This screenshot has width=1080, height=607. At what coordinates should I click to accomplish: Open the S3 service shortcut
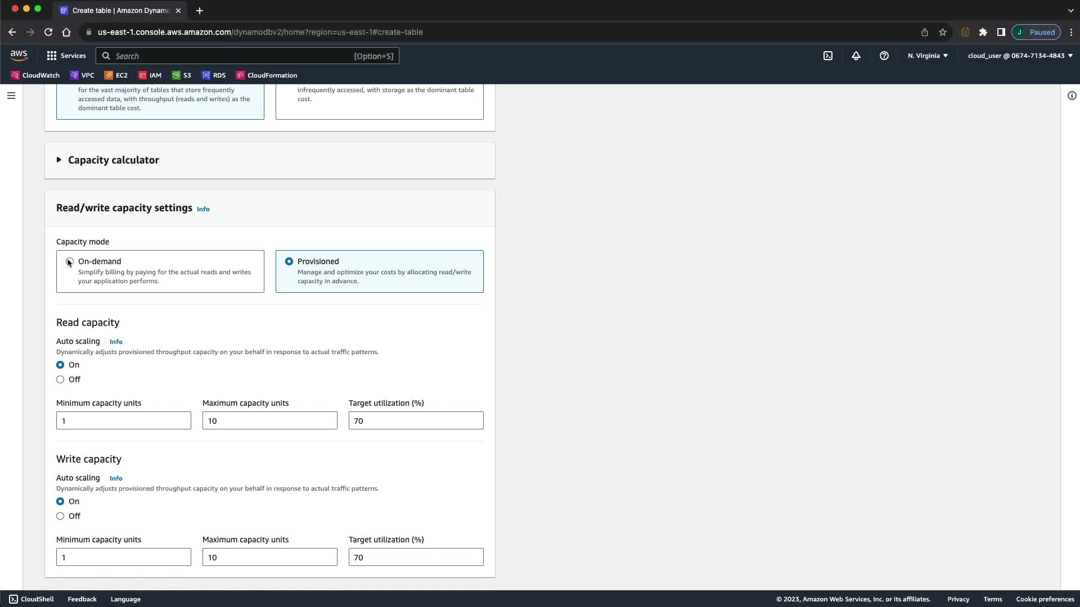click(x=181, y=75)
